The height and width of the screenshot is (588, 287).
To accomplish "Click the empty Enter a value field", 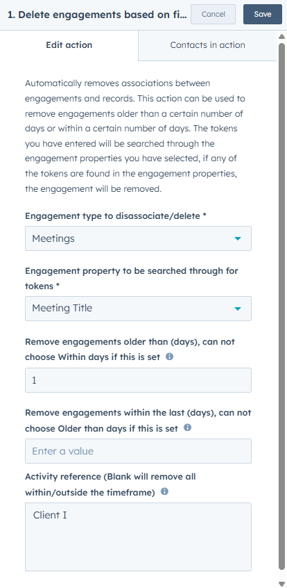I will (x=138, y=451).
